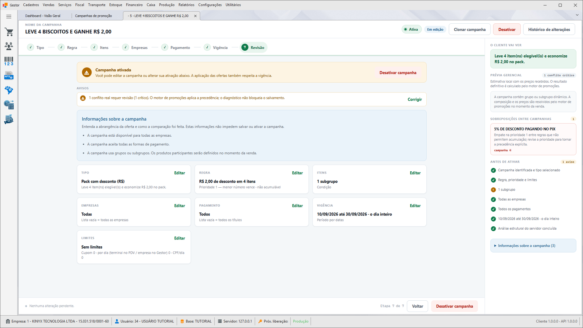Image resolution: width=583 pixels, height=328 pixels.
Task: Open Histórico de alterações
Action: [549, 30]
